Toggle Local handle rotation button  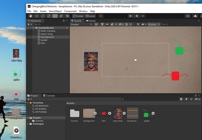pos(90,16)
